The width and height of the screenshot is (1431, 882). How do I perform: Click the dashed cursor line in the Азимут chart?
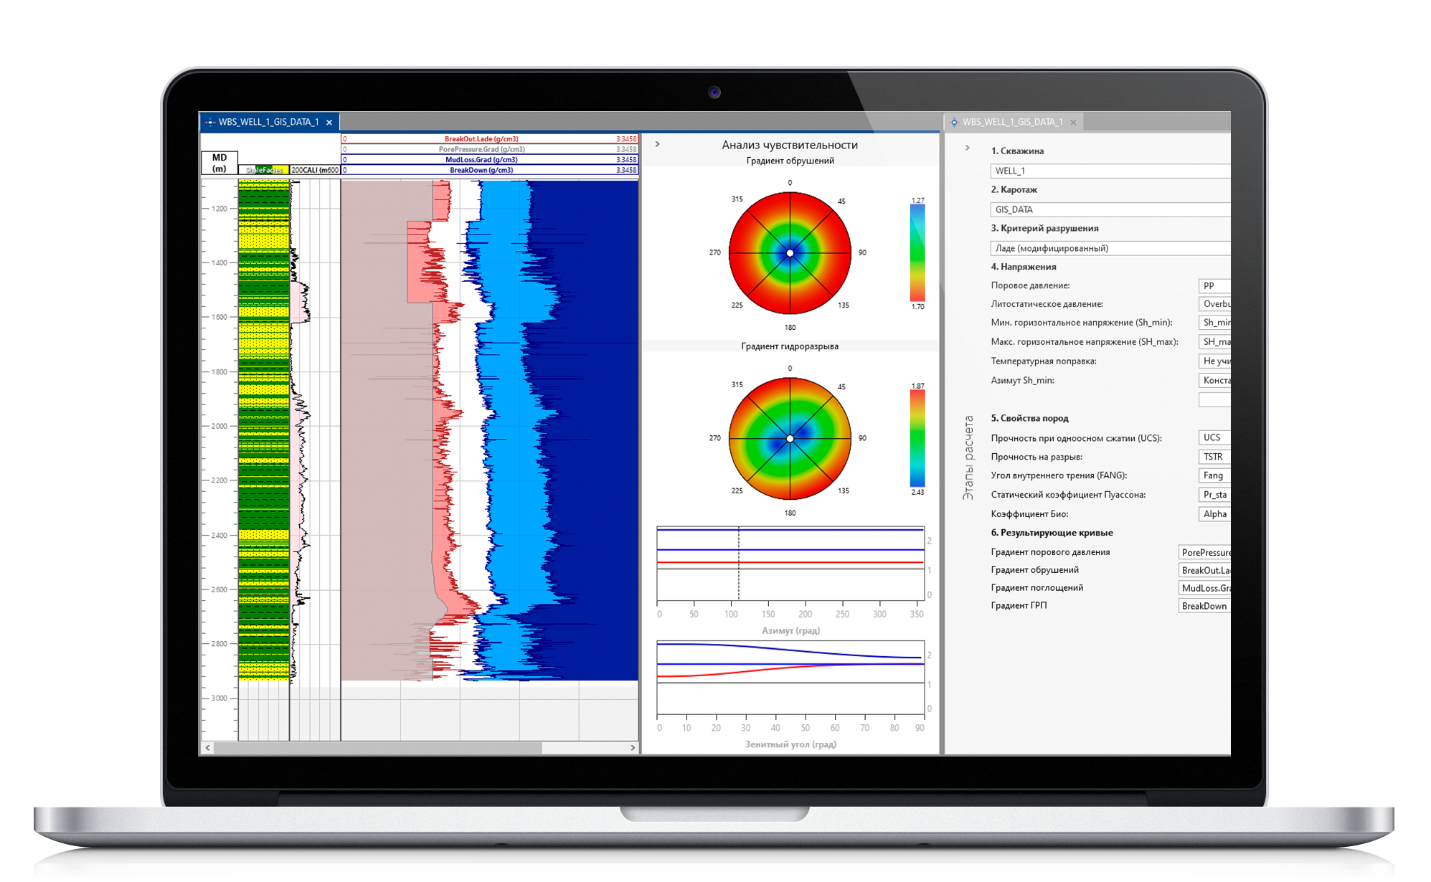(739, 564)
